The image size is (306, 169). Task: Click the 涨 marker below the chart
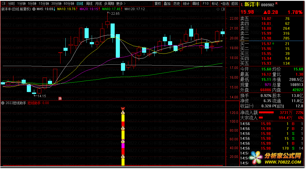(60, 99)
